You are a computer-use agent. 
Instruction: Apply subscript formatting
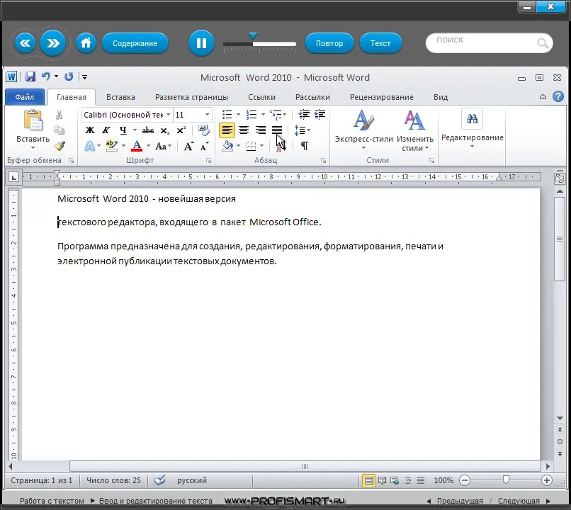click(x=165, y=130)
